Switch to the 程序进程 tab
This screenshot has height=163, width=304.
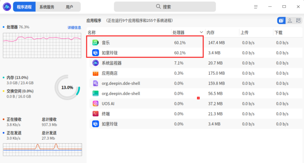(24, 7)
